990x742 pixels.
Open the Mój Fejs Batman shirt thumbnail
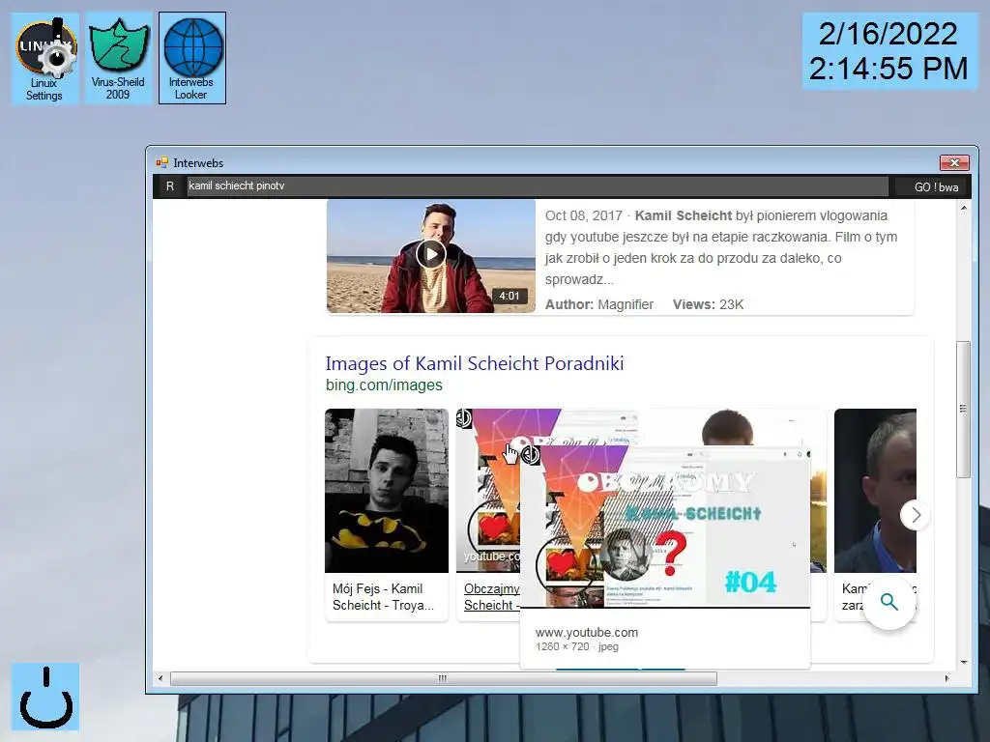pyautogui.click(x=387, y=491)
